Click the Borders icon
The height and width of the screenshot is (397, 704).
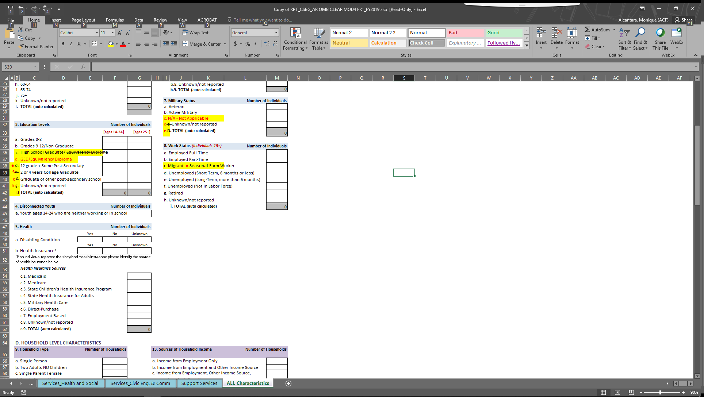95,44
